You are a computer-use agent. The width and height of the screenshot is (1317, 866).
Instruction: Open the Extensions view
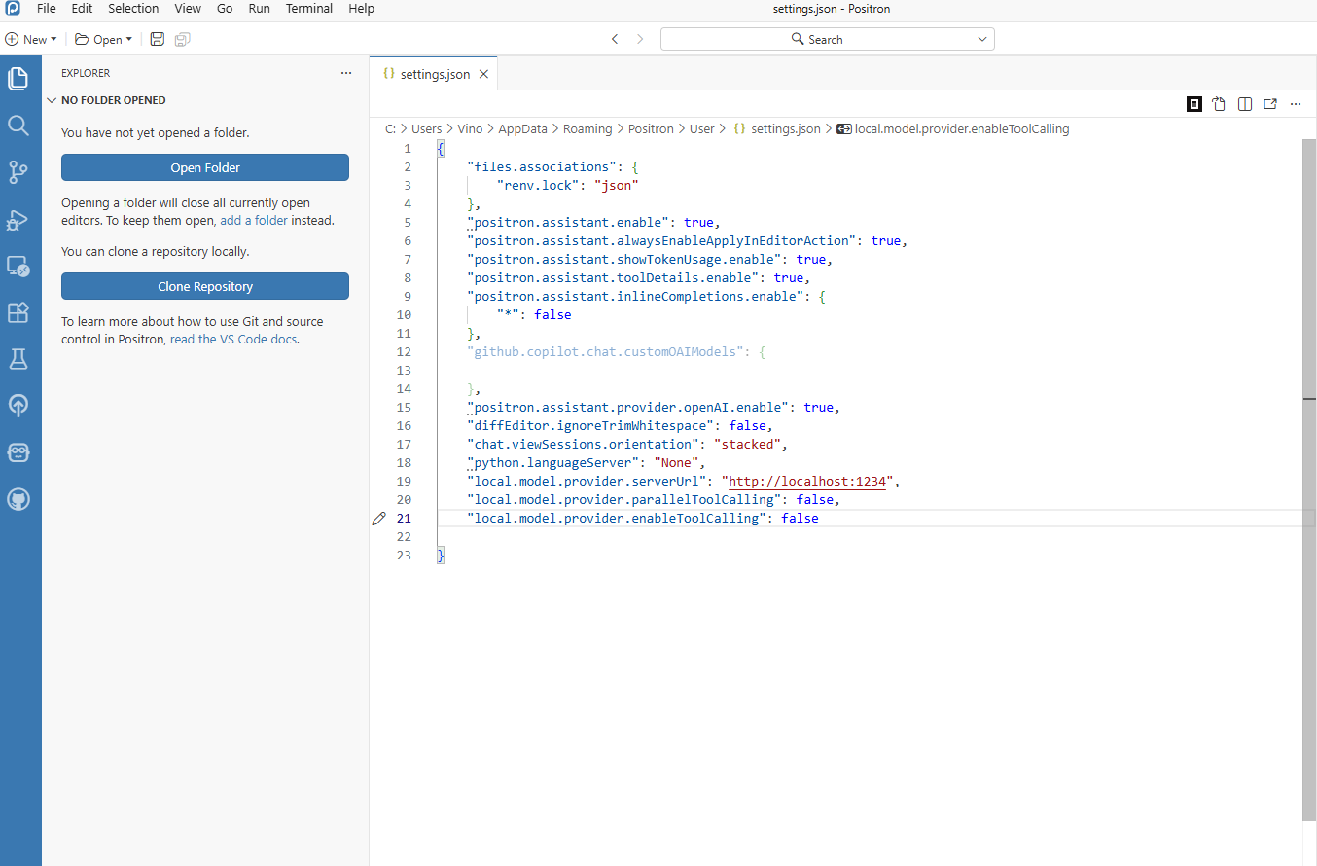[18, 312]
